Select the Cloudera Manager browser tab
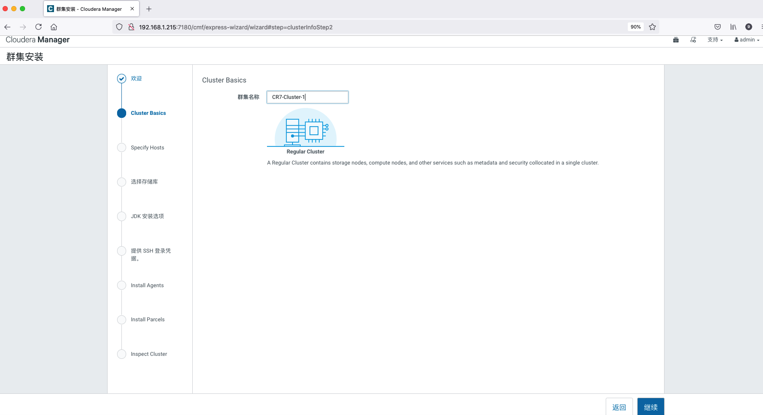 coord(91,9)
